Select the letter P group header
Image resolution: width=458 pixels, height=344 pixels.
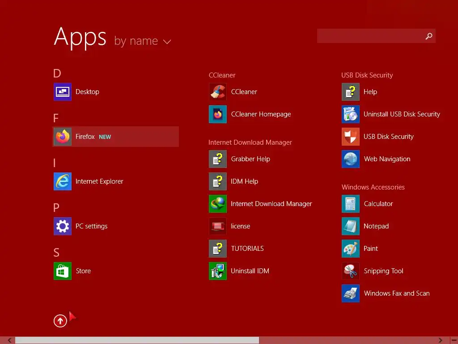pos(56,207)
